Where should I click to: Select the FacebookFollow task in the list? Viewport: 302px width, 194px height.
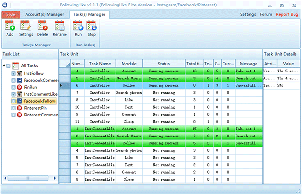(39, 100)
